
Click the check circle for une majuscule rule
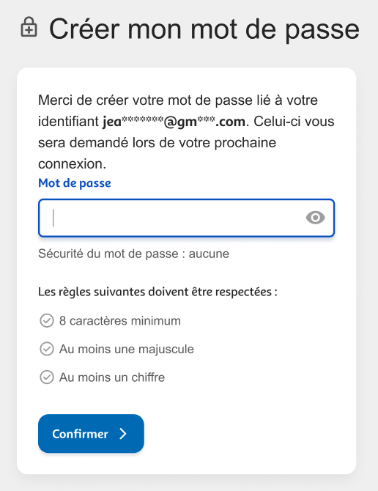(x=47, y=349)
